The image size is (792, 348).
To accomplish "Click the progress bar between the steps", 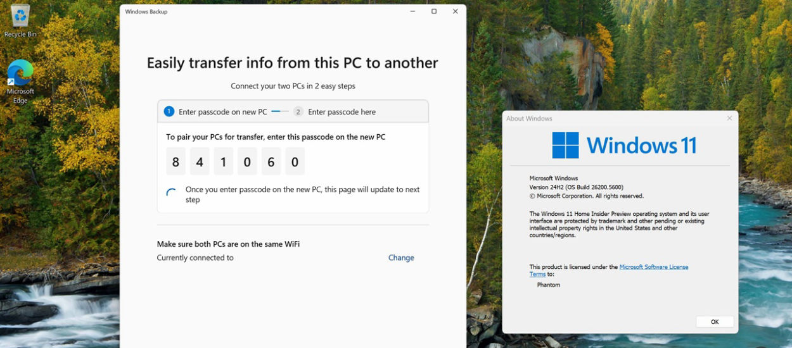I will 279,111.
